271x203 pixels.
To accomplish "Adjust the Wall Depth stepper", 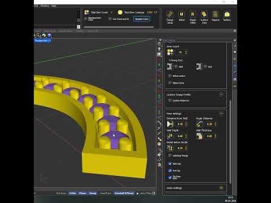I will pos(186,136).
